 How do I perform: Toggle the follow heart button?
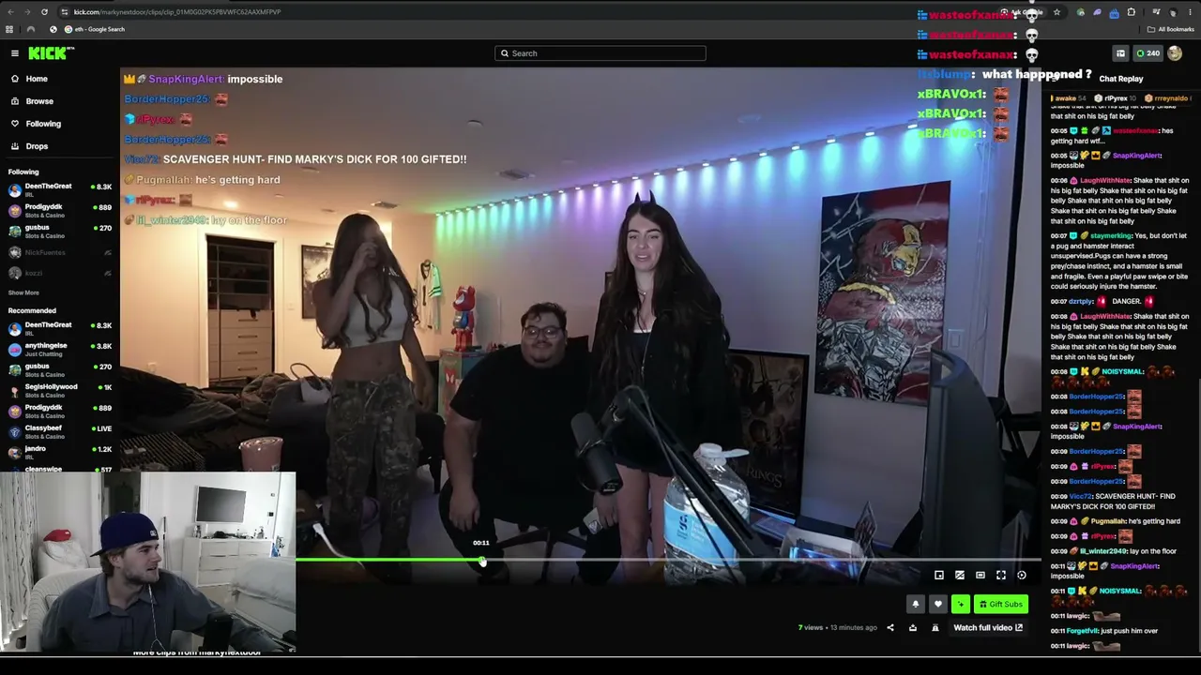(937, 605)
